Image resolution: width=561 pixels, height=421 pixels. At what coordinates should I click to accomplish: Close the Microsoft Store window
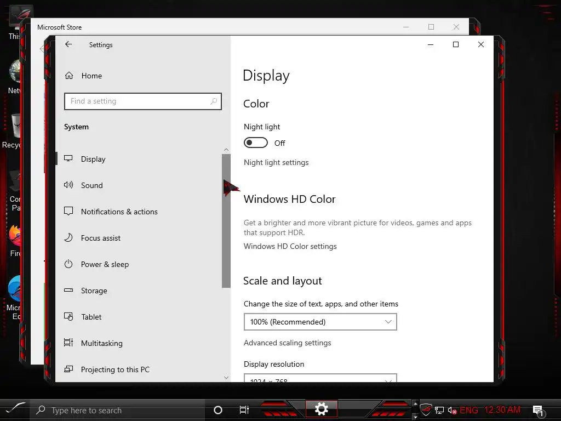[x=456, y=27]
